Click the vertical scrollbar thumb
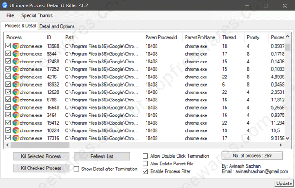The width and height of the screenshot is (295, 188). pos(287,47)
